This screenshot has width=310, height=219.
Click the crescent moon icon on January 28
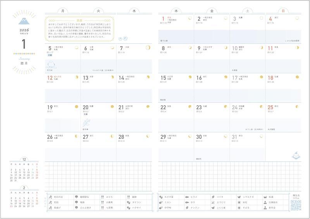(148, 136)
